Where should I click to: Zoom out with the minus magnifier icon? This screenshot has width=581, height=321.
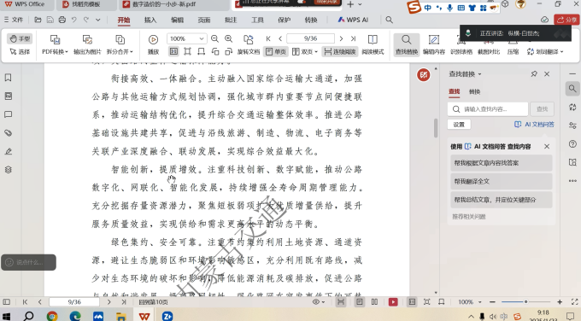[214, 38]
